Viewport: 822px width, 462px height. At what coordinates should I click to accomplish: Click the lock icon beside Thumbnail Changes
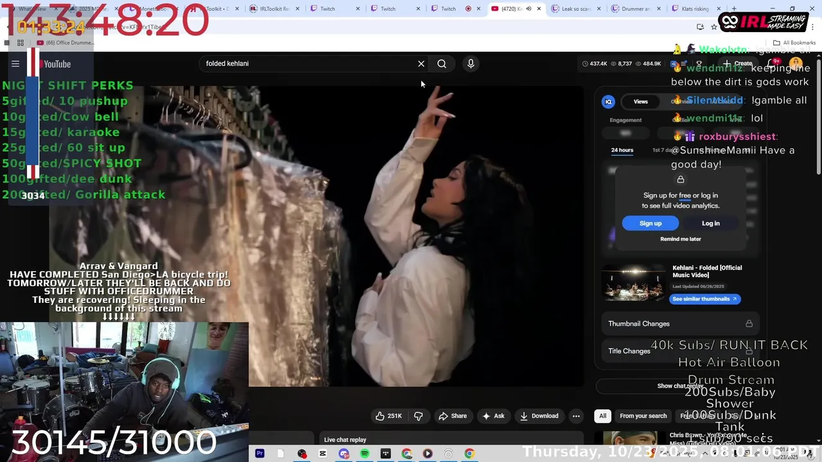click(x=749, y=324)
